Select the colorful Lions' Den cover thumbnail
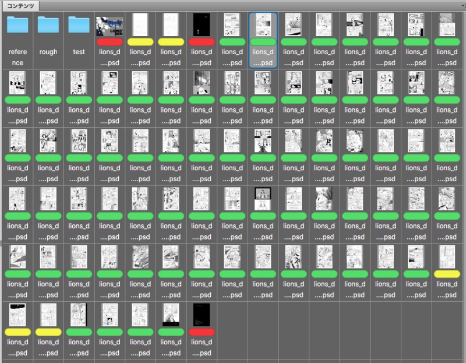The height and width of the screenshot is (363, 466). coord(110,26)
